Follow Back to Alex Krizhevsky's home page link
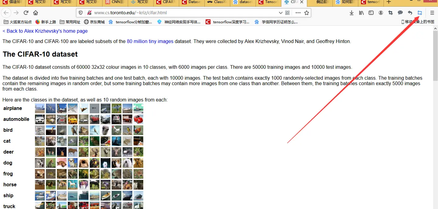 [x=45, y=31]
